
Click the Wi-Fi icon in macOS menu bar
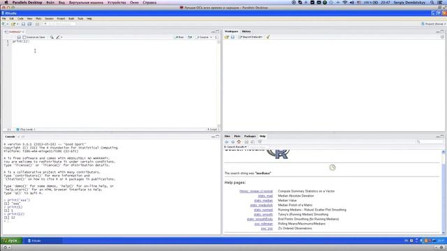345,2
